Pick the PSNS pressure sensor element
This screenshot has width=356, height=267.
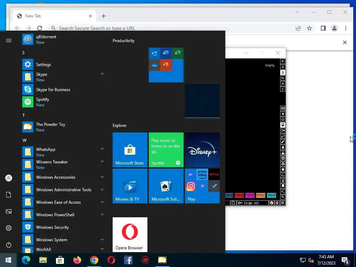pyautogui.click(x=239, y=195)
